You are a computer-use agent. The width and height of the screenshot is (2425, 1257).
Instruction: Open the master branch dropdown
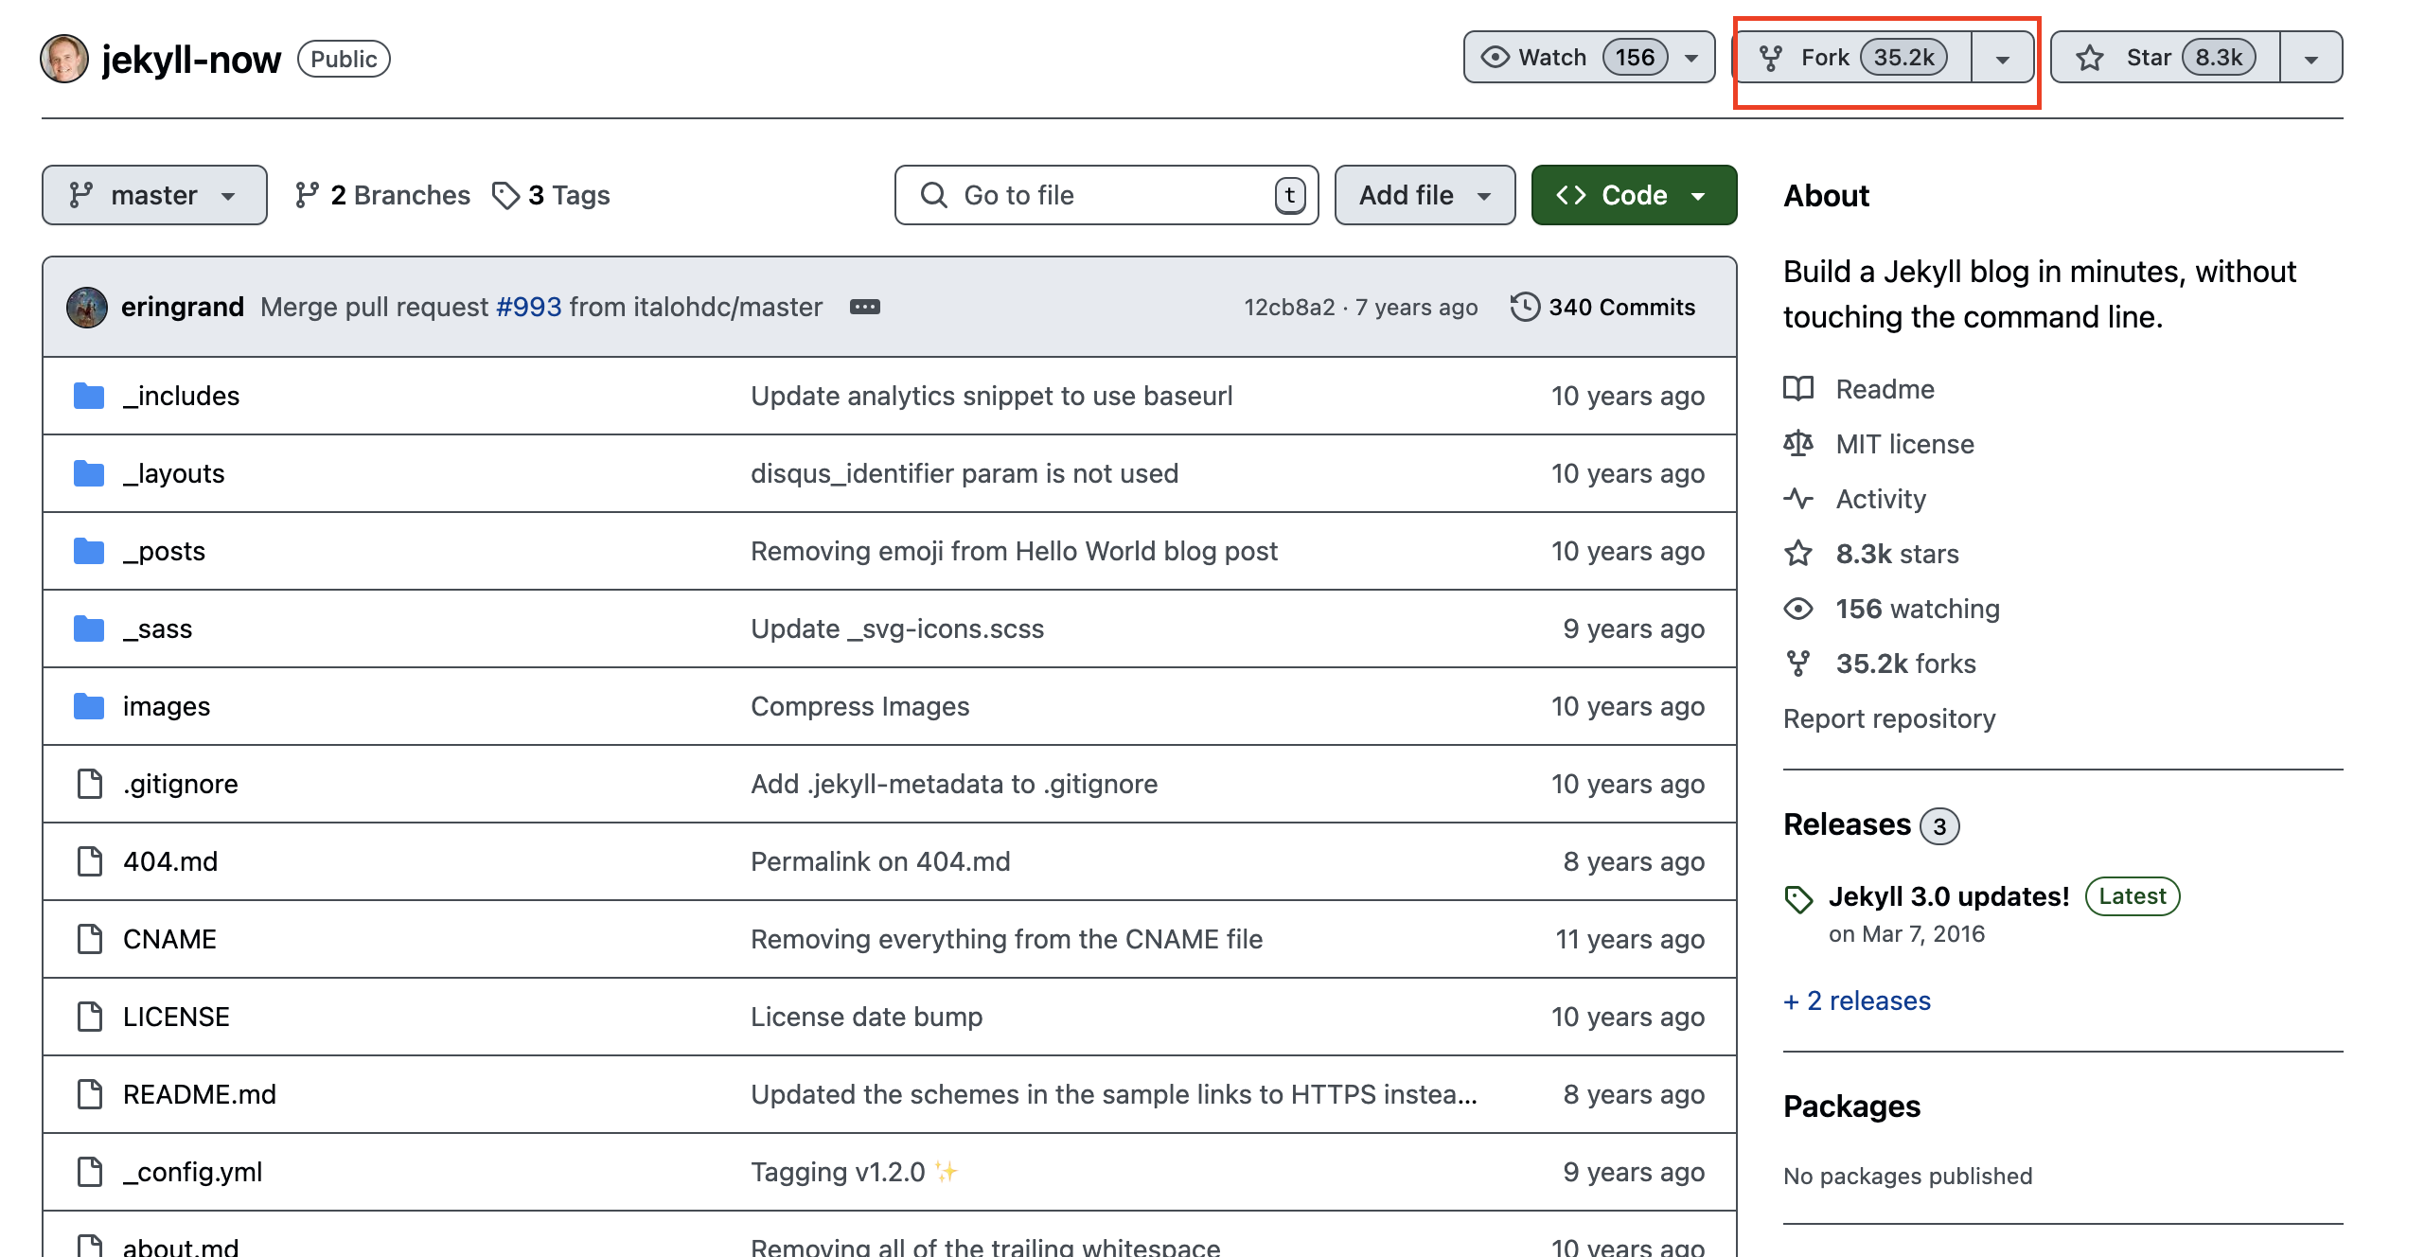coord(153,195)
